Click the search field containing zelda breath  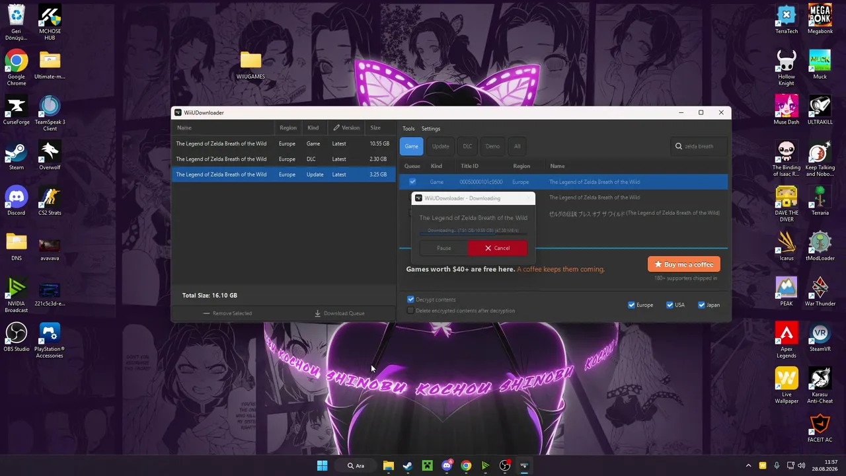[698, 146]
